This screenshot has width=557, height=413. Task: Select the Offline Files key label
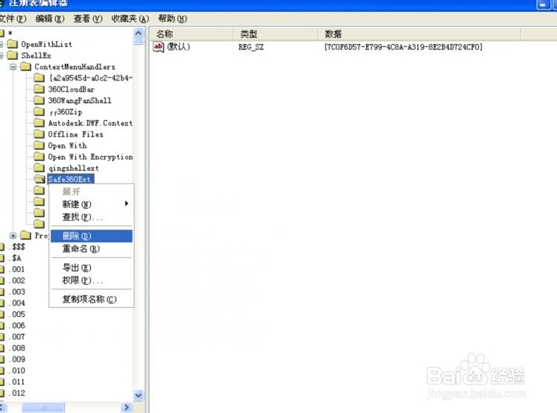click(75, 135)
